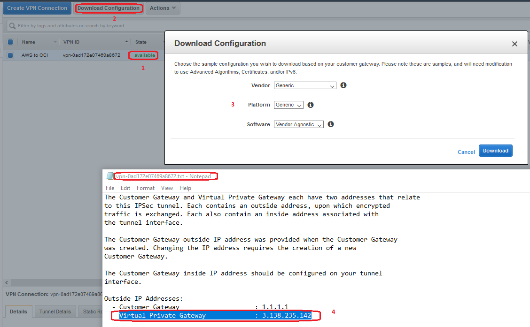Click the info icon next to Vendor

click(x=343, y=85)
